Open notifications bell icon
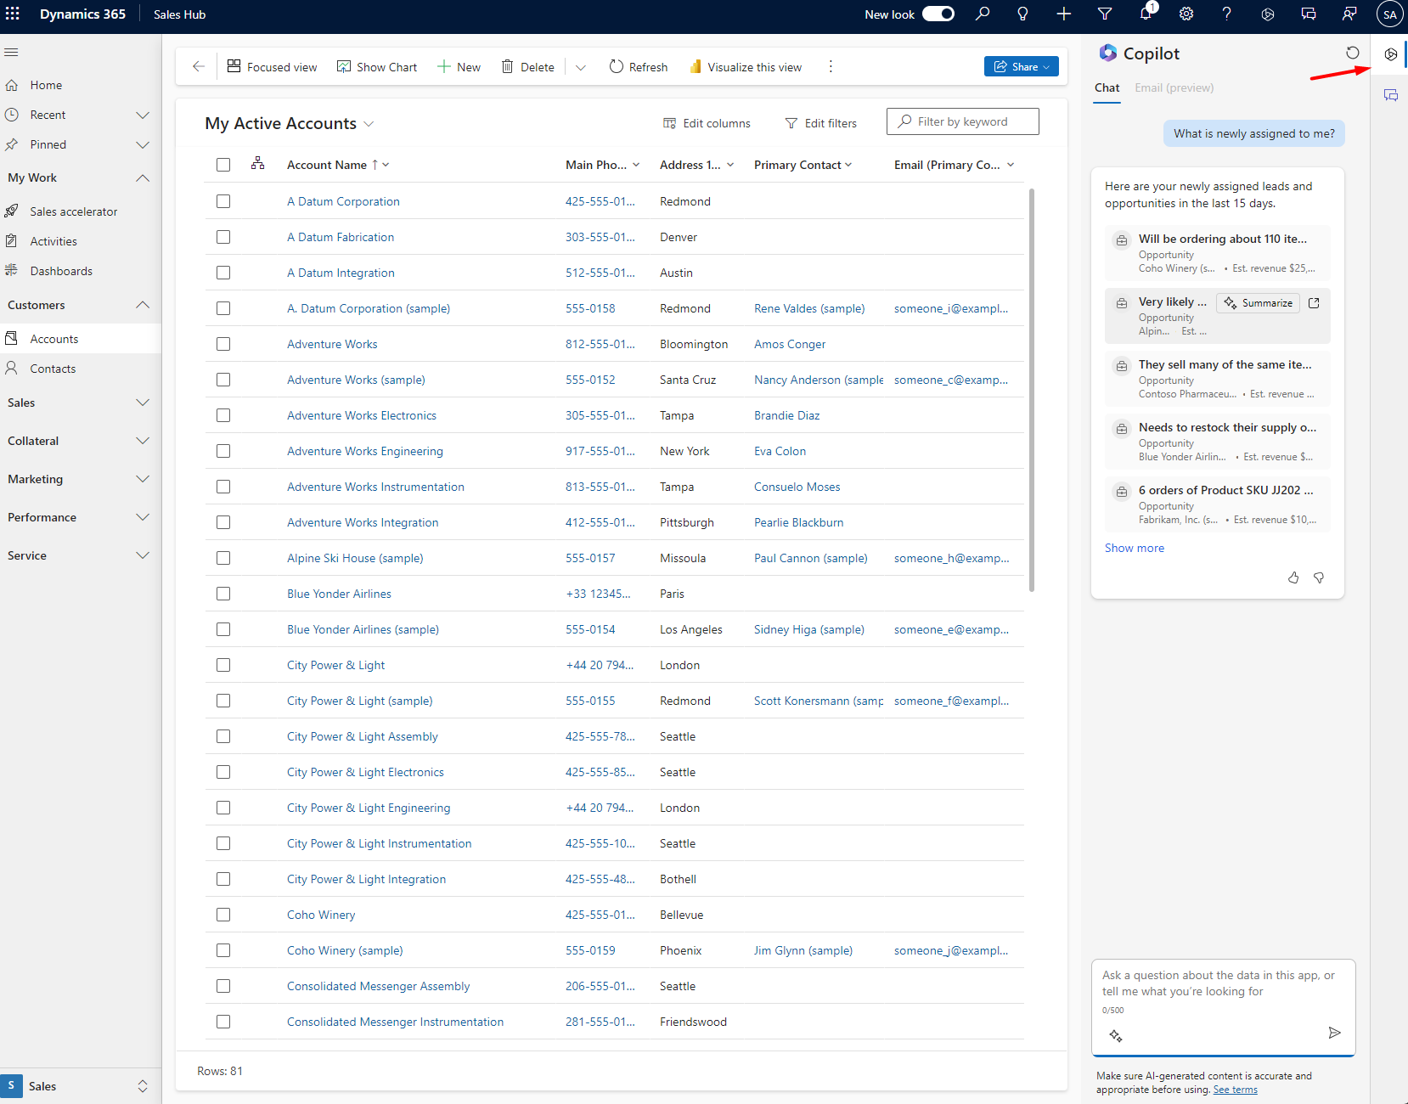Viewport: 1408px width, 1104px height. pyautogui.click(x=1146, y=13)
